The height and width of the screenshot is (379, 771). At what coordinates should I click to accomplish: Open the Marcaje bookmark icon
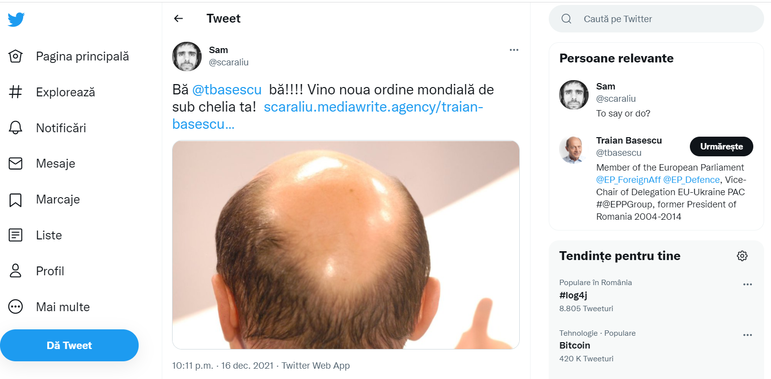pos(16,200)
